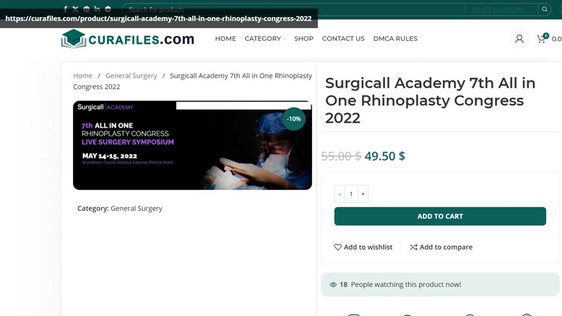Click the heart Add to wishlist icon
Screen dimensions: 562x316
point(337,247)
